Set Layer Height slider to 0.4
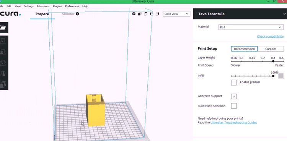The image size is (287, 141). pos(273,61)
